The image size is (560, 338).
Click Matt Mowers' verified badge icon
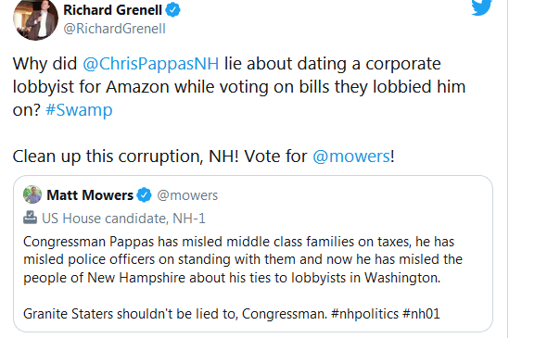click(x=145, y=195)
